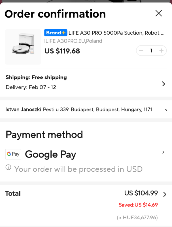The height and width of the screenshot is (227, 172).
Task: Select the Istvan Janoszki address row
Action: tap(79, 110)
